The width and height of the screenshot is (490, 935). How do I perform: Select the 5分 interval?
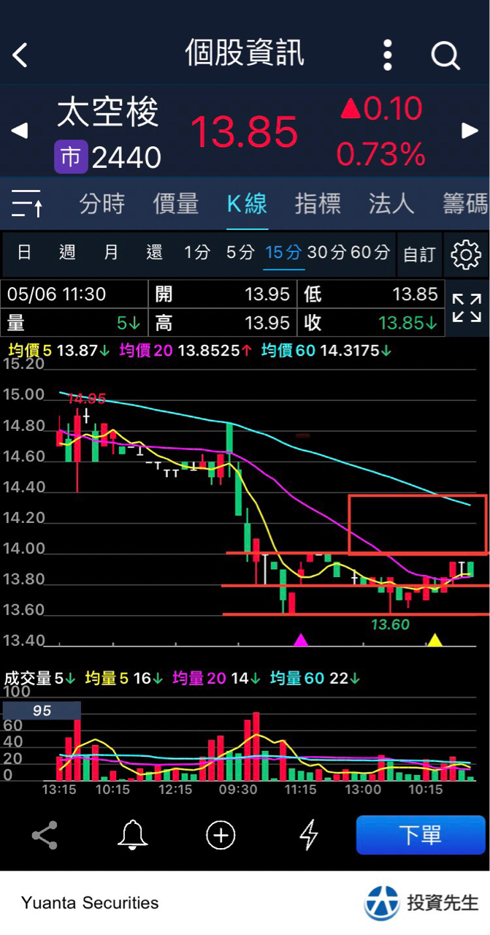(240, 253)
